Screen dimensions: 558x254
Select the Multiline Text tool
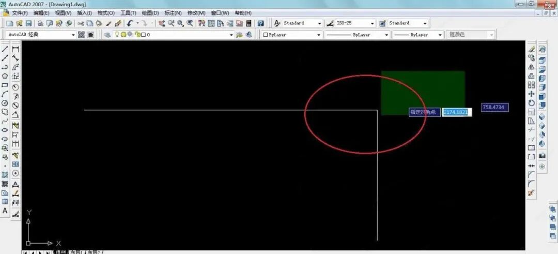pyautogui.click(x=5, y=211)
